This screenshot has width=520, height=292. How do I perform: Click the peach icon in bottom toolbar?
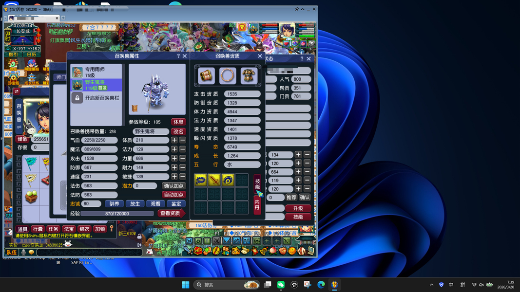273,251
